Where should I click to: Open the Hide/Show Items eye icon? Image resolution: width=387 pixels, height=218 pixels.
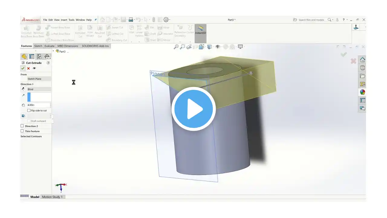tap(217, 47)
